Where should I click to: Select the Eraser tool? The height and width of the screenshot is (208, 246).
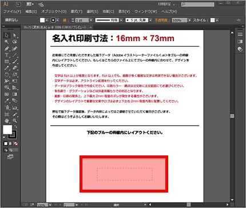(x=15, y=68)
